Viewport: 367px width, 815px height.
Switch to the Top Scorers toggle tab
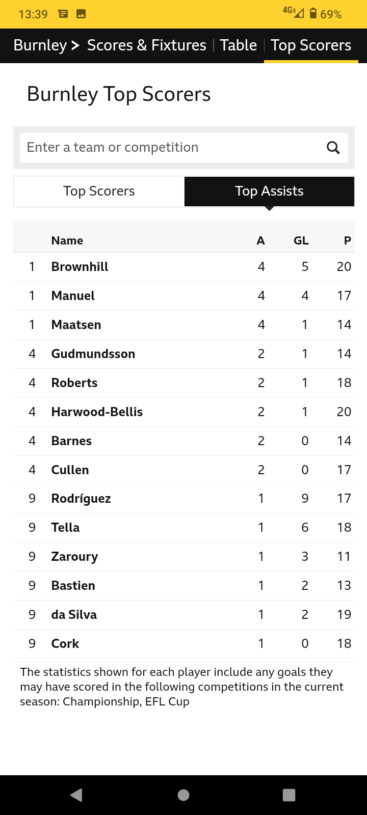point(99,192)
